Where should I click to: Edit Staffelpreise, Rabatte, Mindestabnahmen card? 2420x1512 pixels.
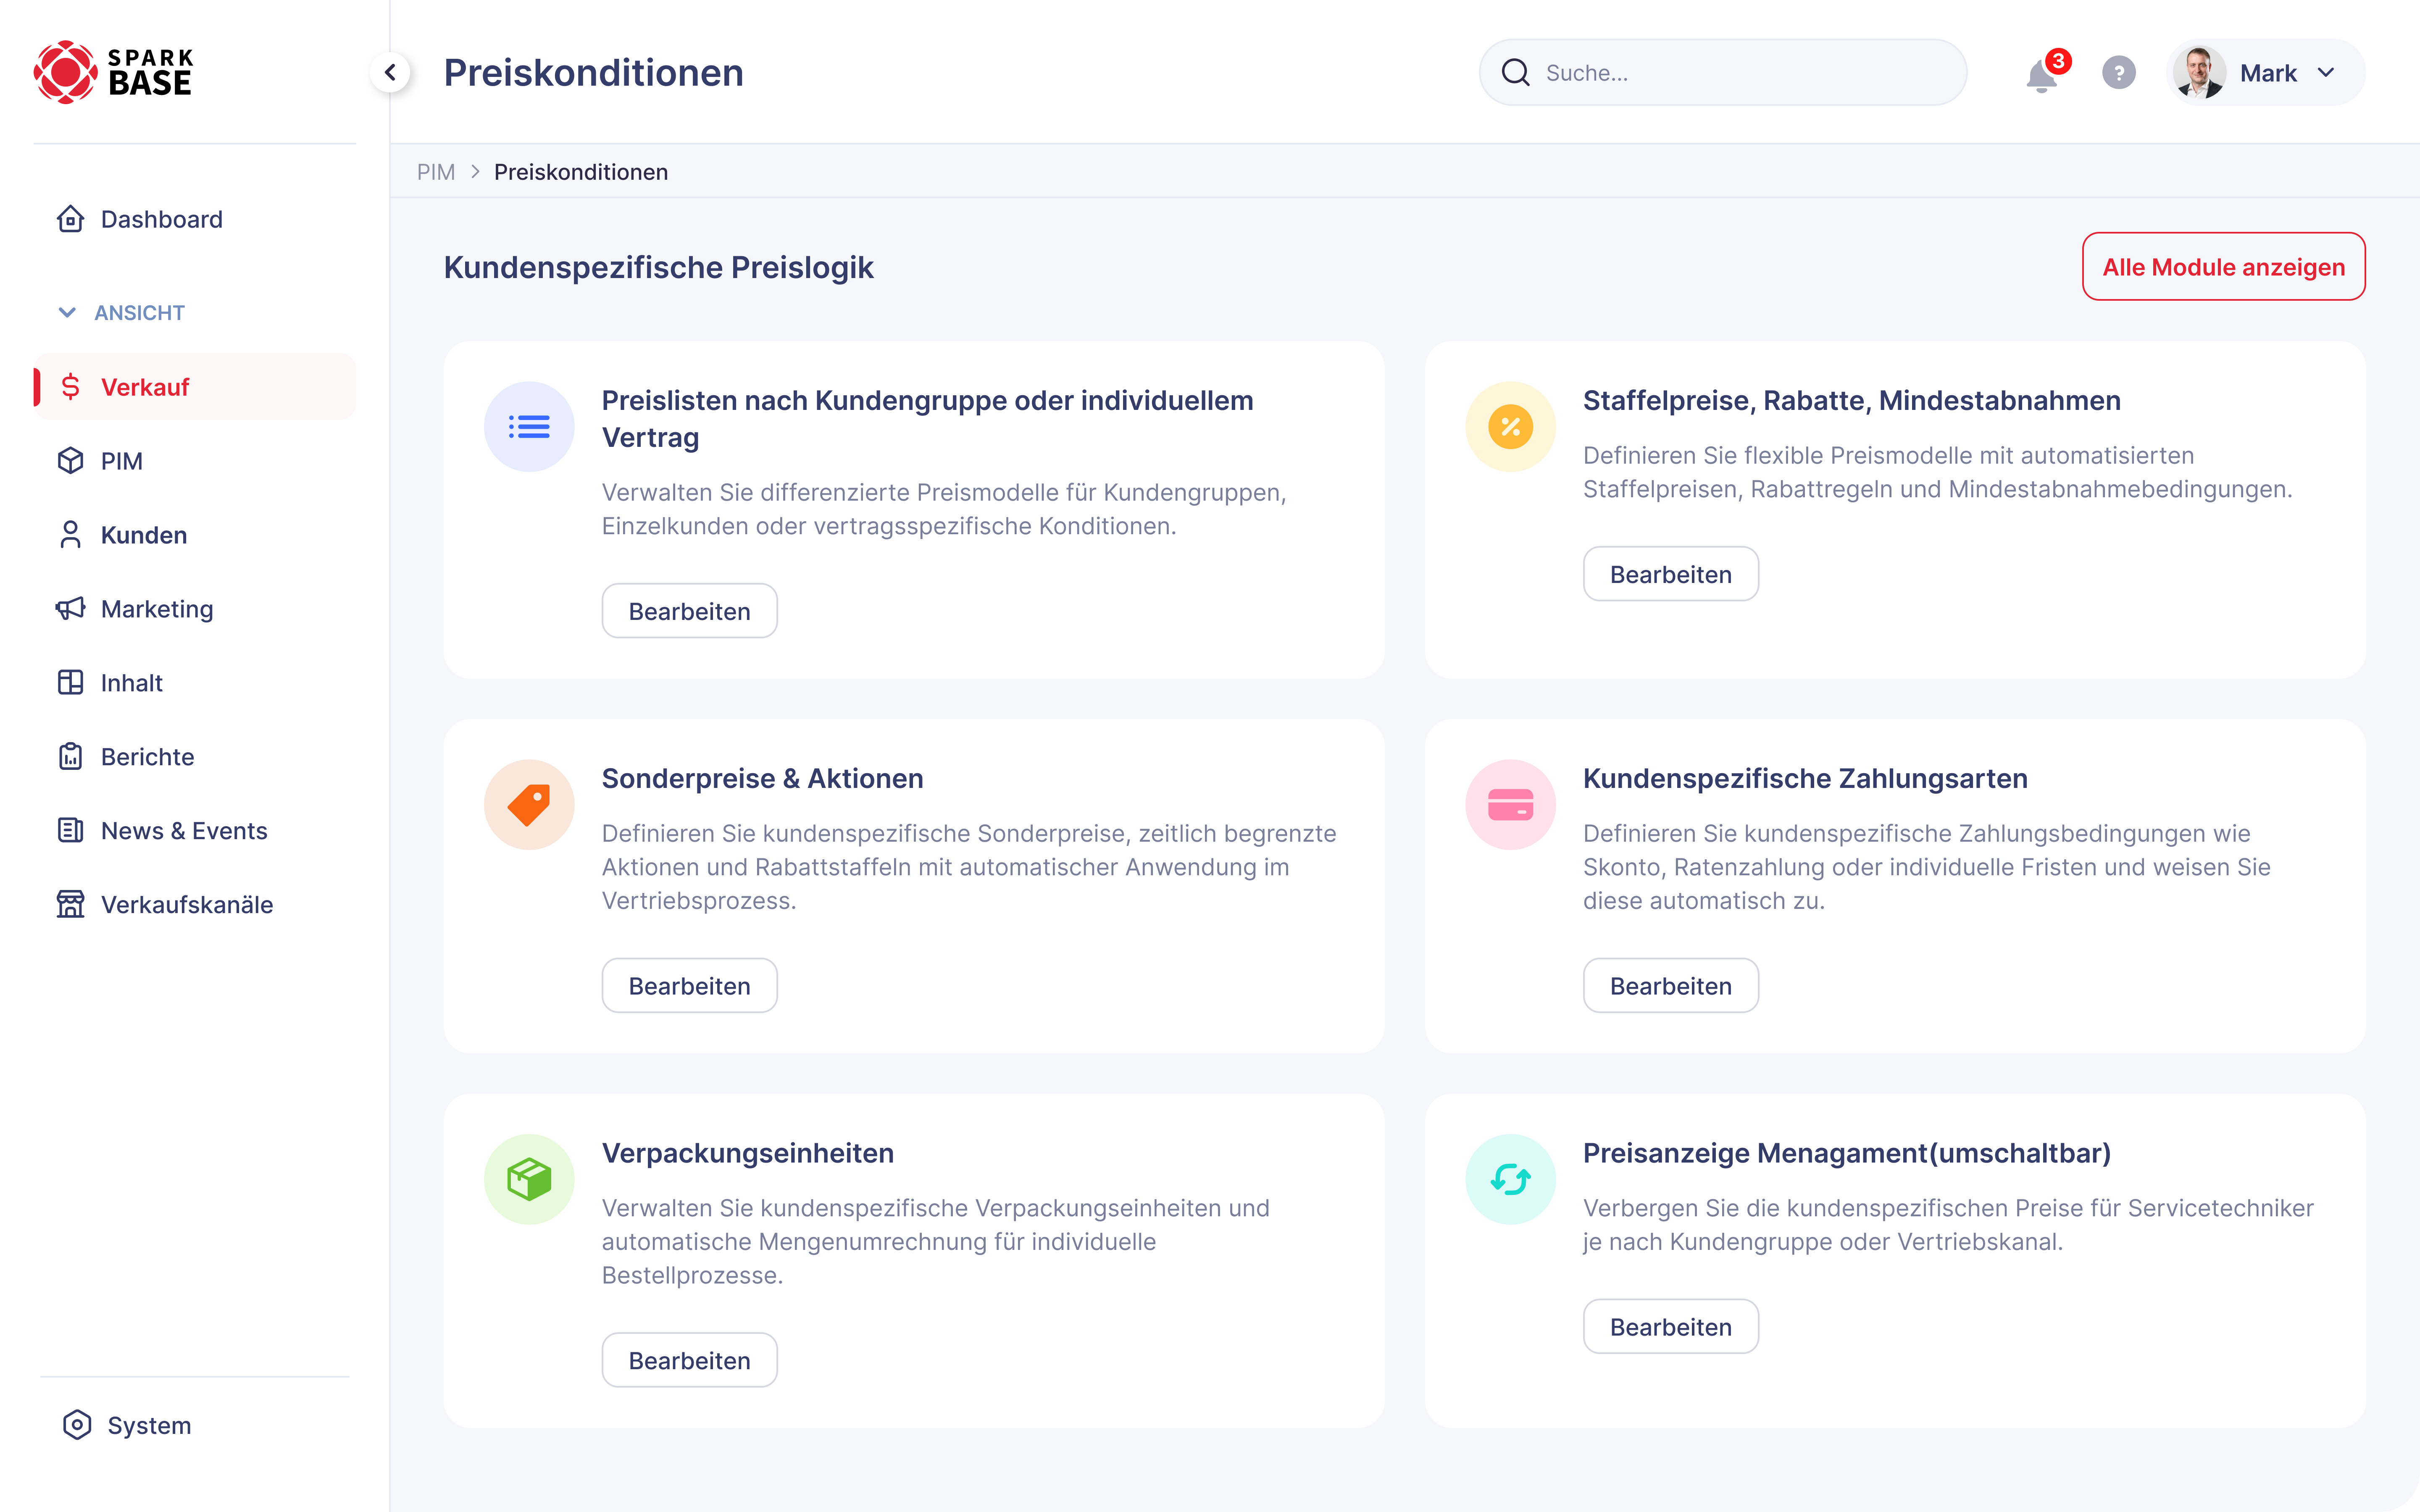(1670, 574)
